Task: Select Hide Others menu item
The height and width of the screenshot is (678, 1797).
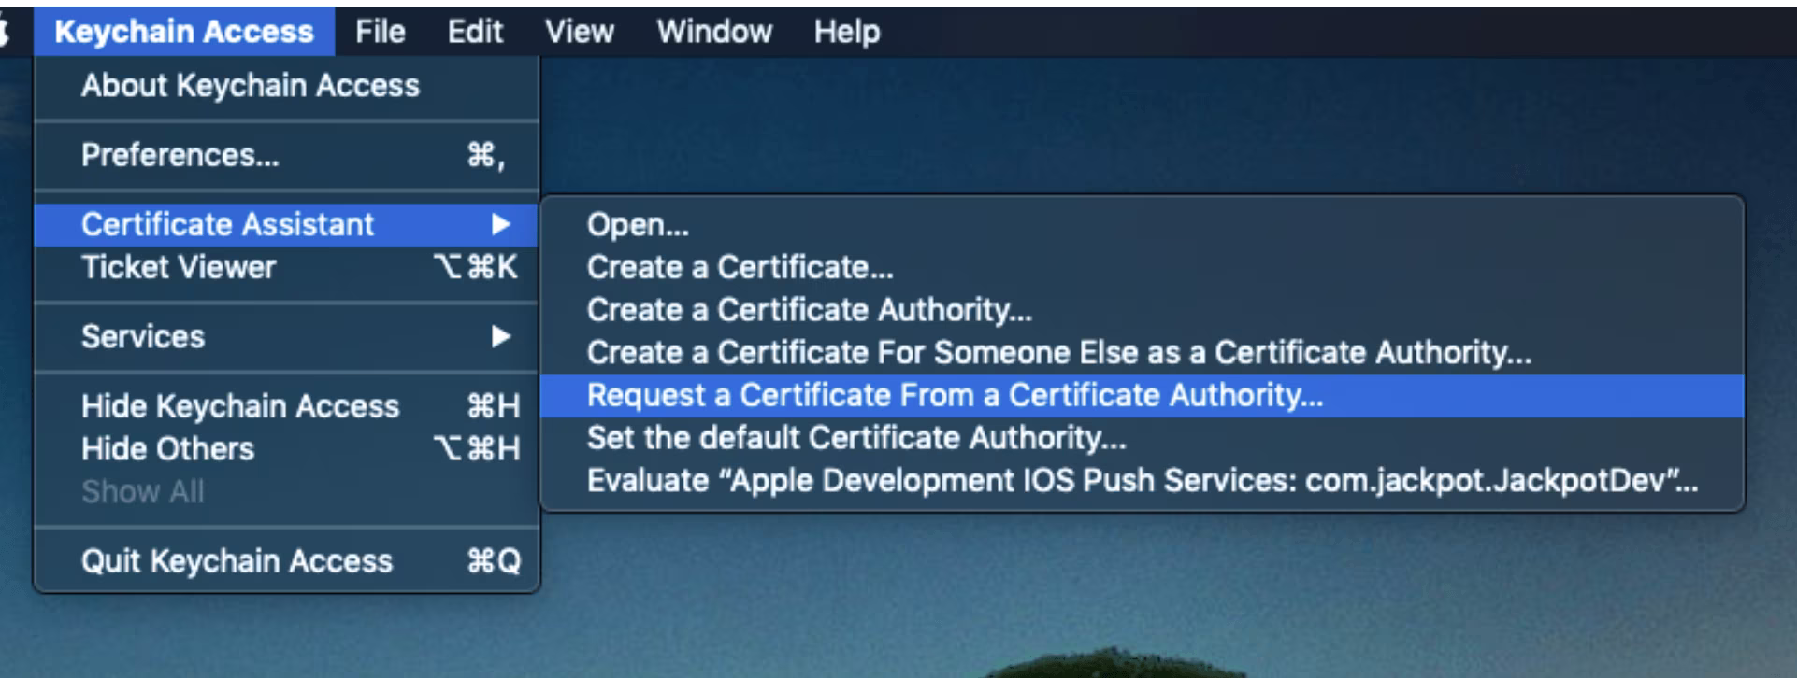Action: [167, 449]
